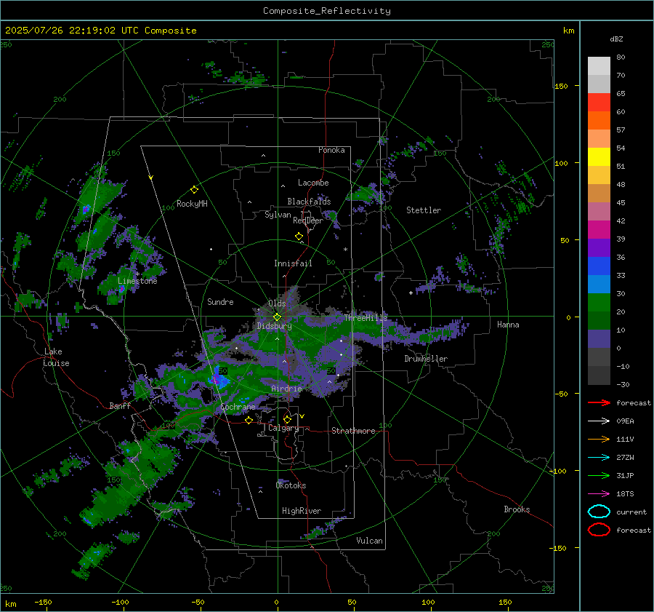Click the Lake Louise label

pos(56,357)
